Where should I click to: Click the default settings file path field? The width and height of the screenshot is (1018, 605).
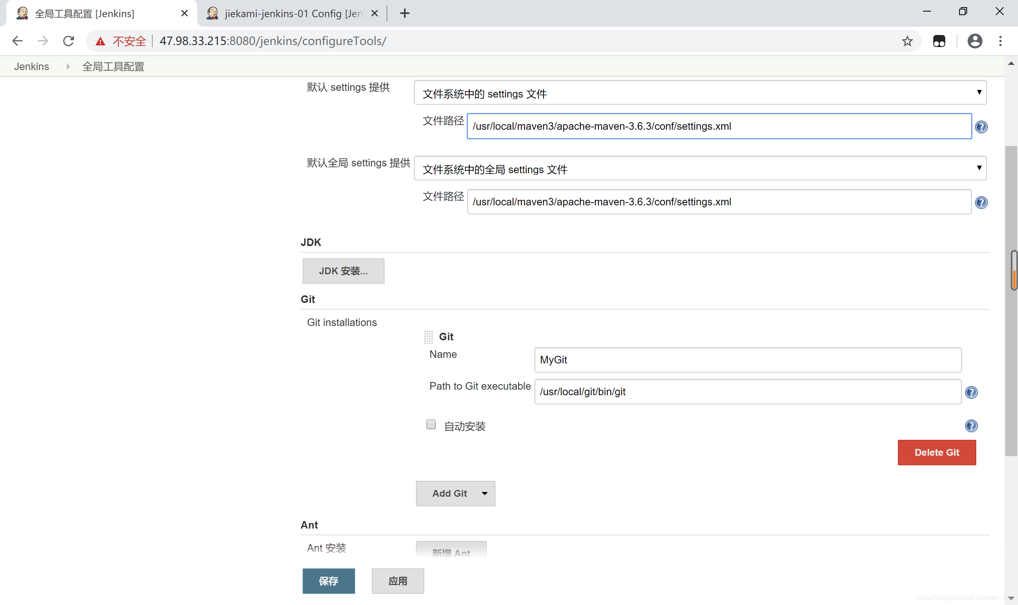tap(719, 127)
